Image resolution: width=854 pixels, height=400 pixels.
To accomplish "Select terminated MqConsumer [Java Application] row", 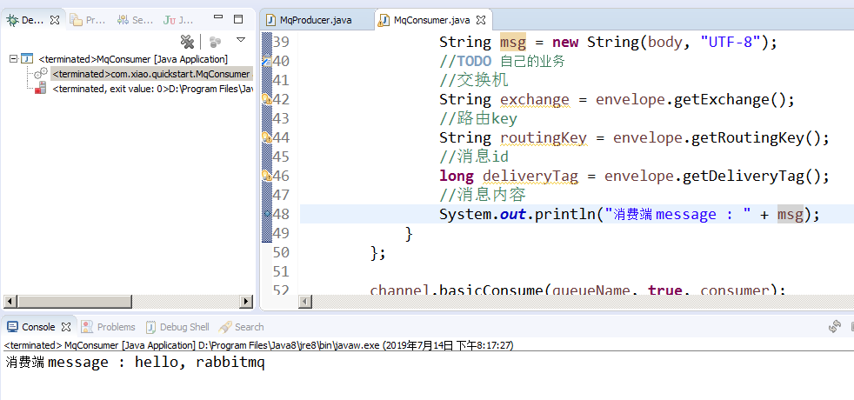I will point(133,59).
